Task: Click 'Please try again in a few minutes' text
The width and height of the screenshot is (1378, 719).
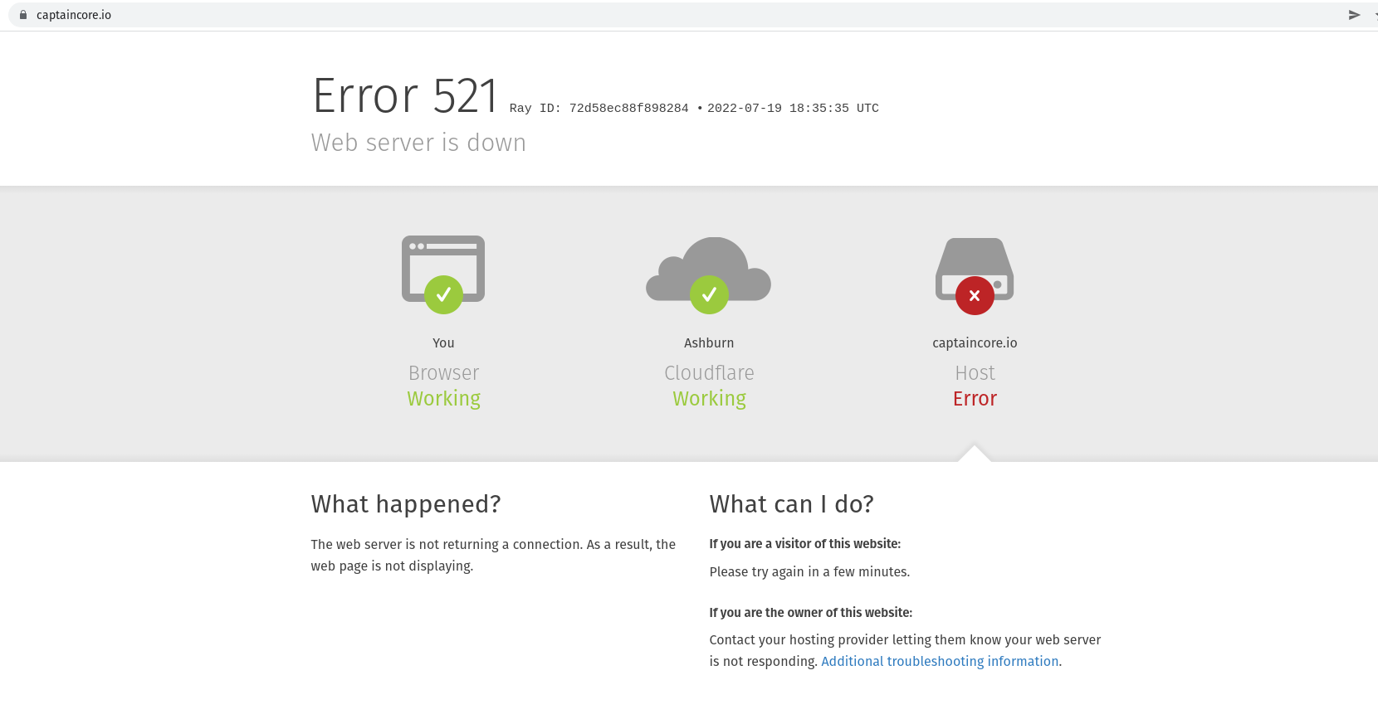Action: pyautogui.click(x=809, y=571)
